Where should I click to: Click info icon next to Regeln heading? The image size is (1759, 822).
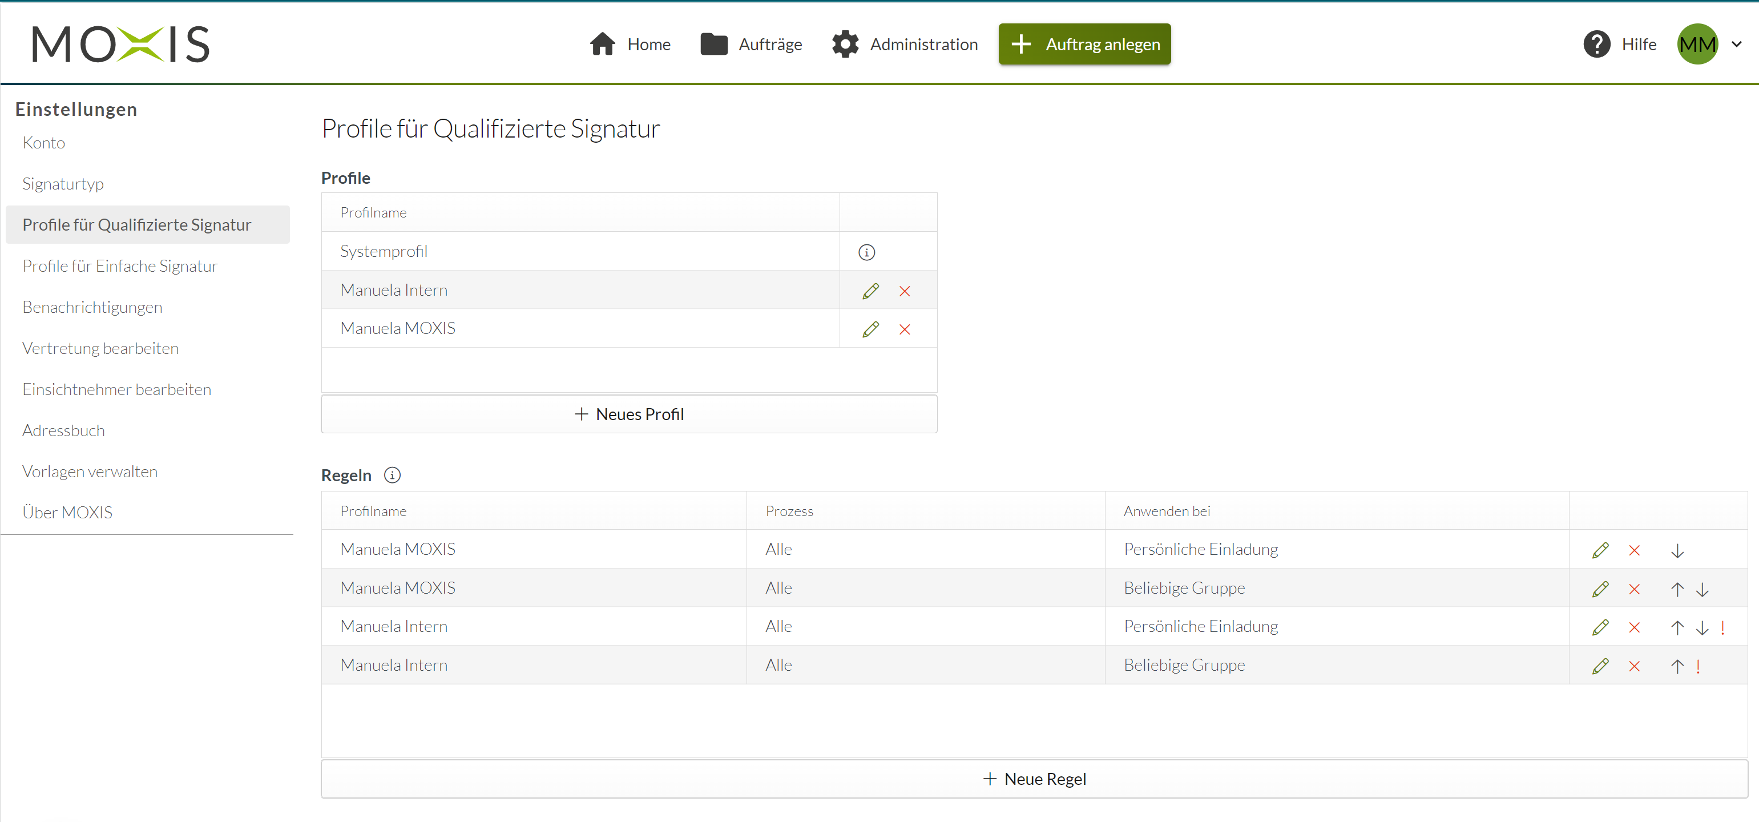tap(392, 475)
